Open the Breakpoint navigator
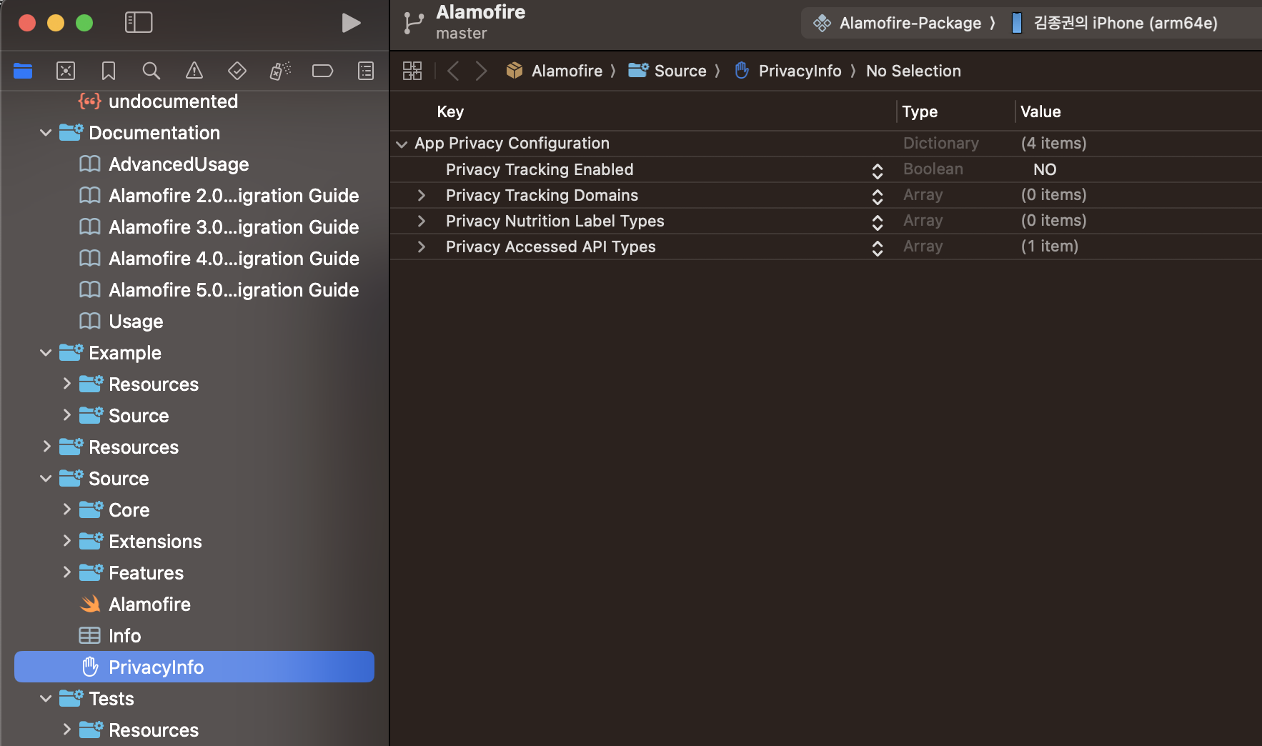 (323, 71)
